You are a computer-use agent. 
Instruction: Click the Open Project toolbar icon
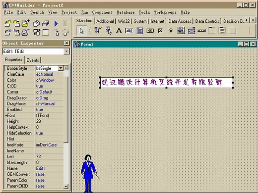[x=8, y=24]
